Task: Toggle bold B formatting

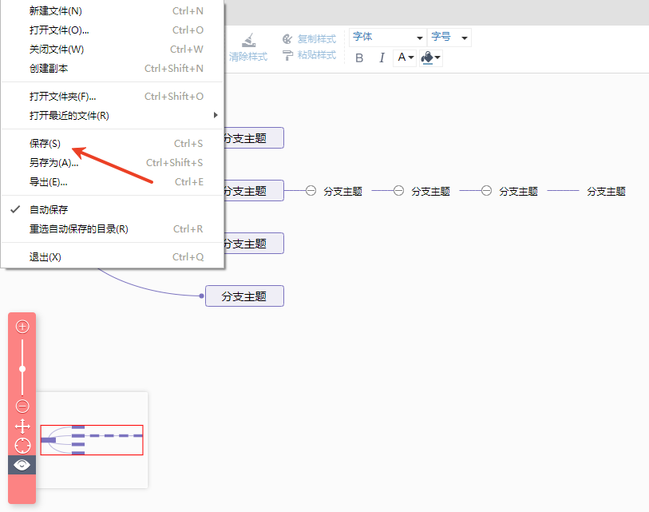Action: [x=359, y=58]
